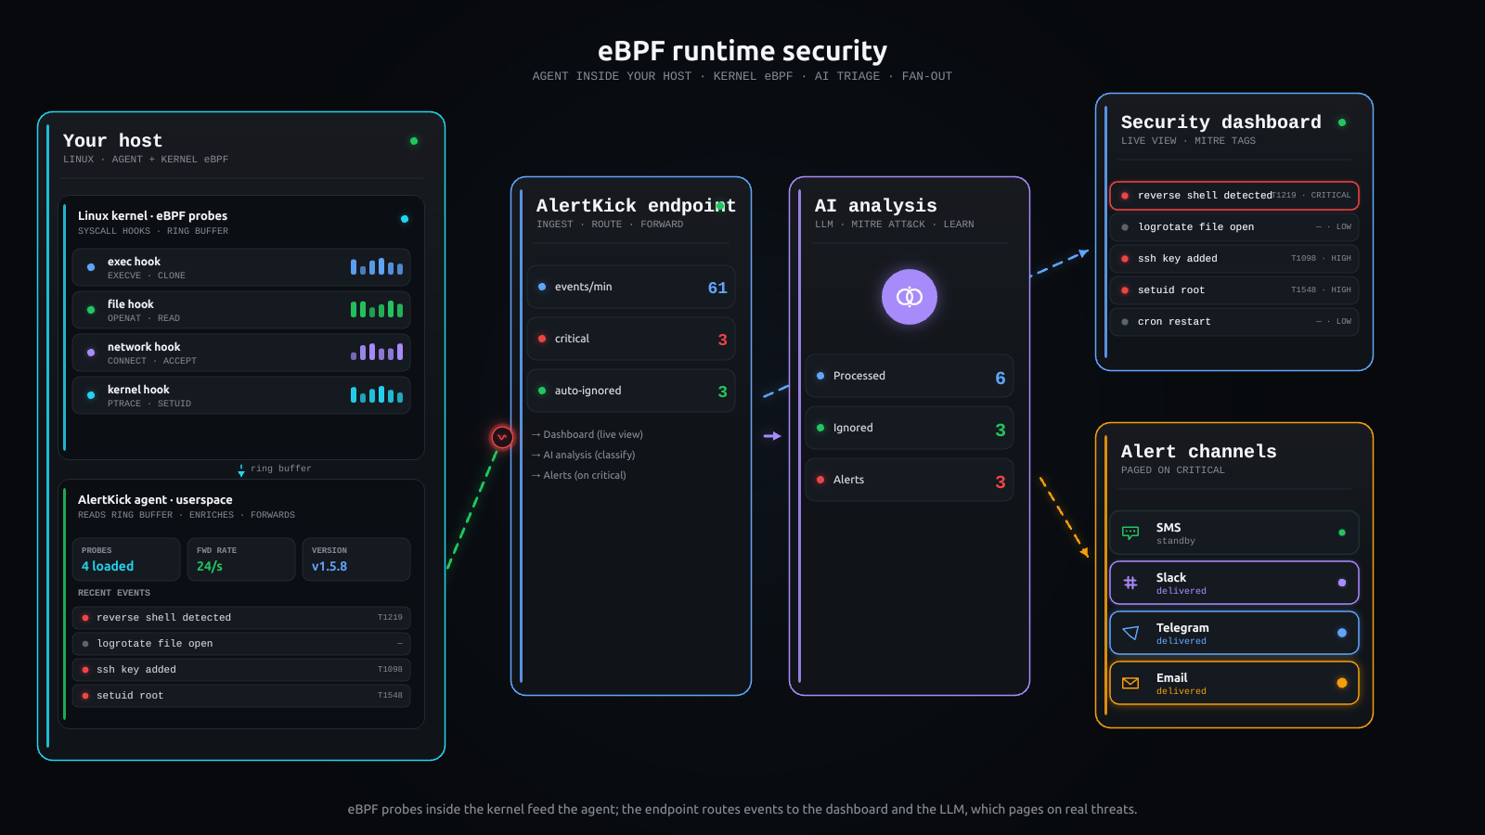Click the Security dashboard green status dot
Image resolution: width=1485 pixels, height=835 pixels.
click(1342, 122)
